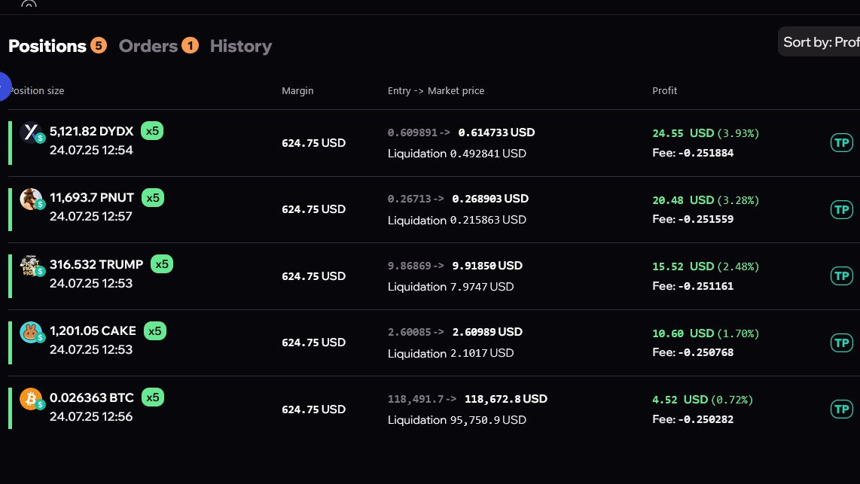Click the 24.07.25 12:57 PNUT timestamp
This screenshot has width=860, height=484.
pyautogui.click(x=91, y=217)
